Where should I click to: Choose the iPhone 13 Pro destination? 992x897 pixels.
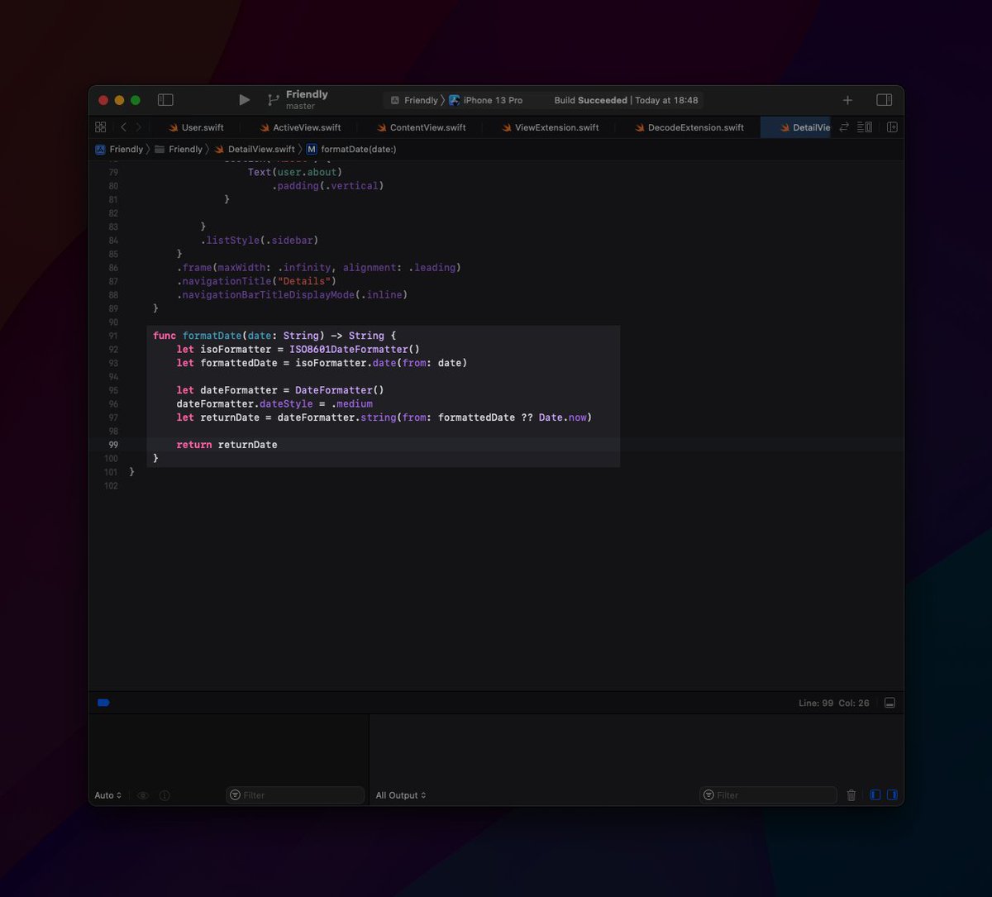[x=486, y=100]
